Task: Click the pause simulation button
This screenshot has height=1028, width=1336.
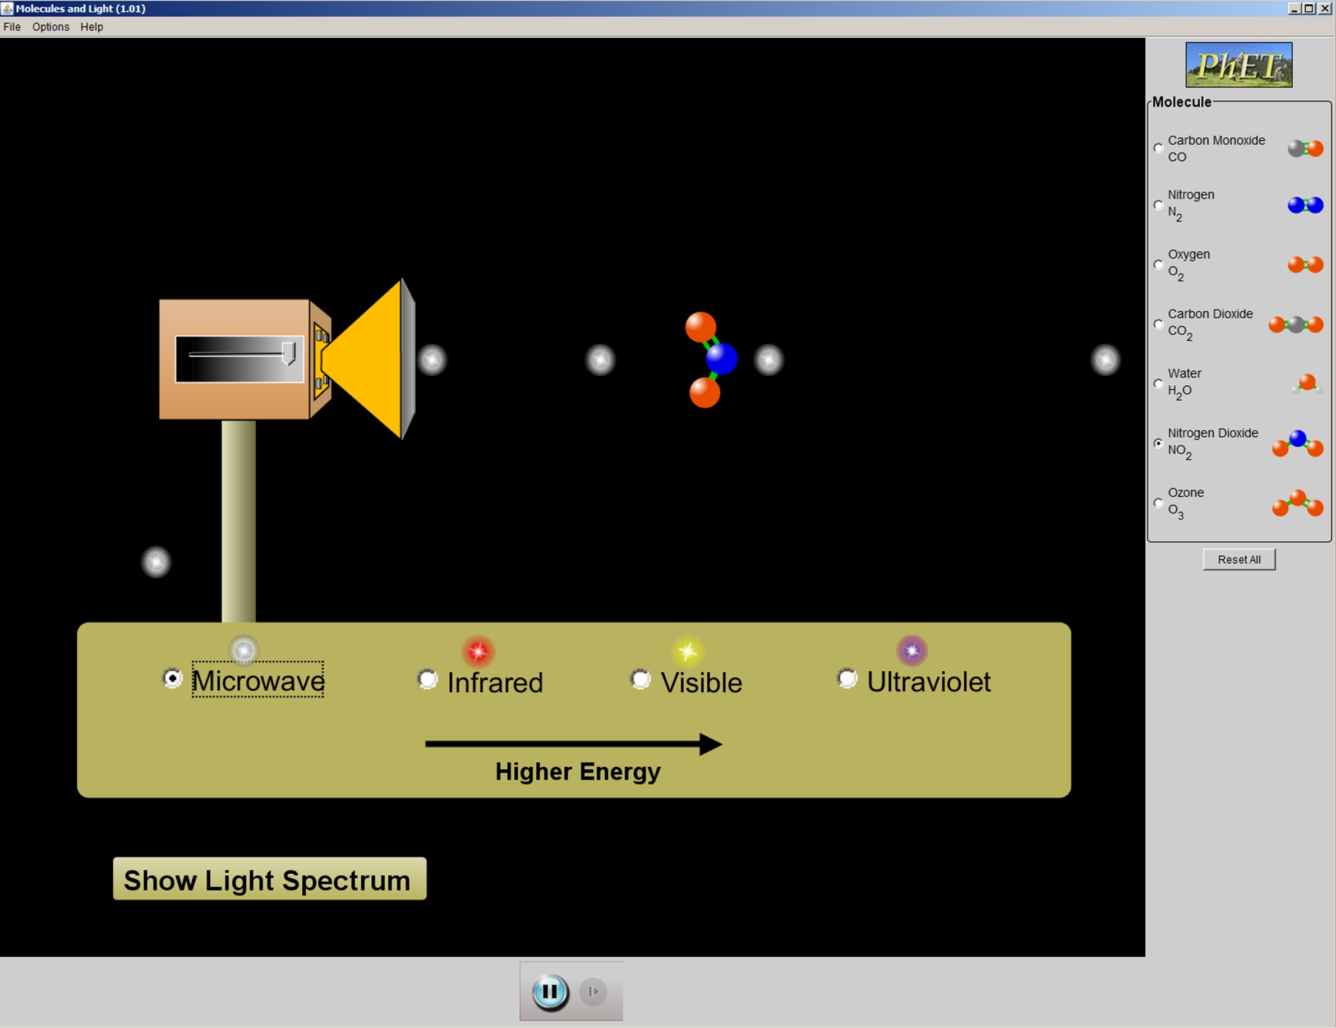Action: 549,992
